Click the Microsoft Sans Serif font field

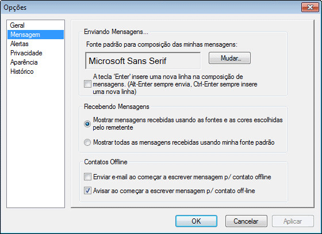coord(143,61)
